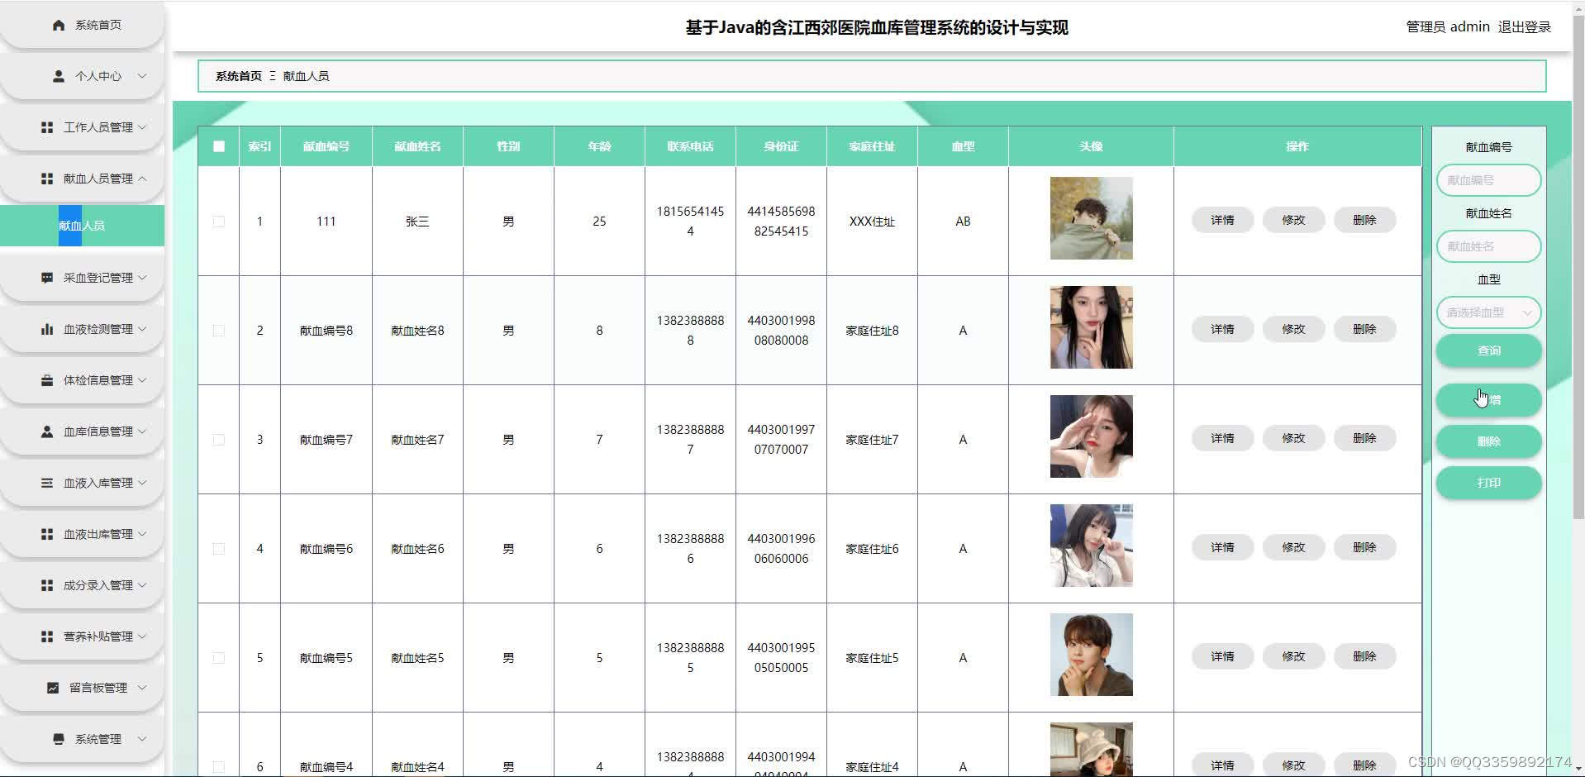1585x777 pixels.
Task: Open the 血液入库管理 menu
Action: [82, 483]
